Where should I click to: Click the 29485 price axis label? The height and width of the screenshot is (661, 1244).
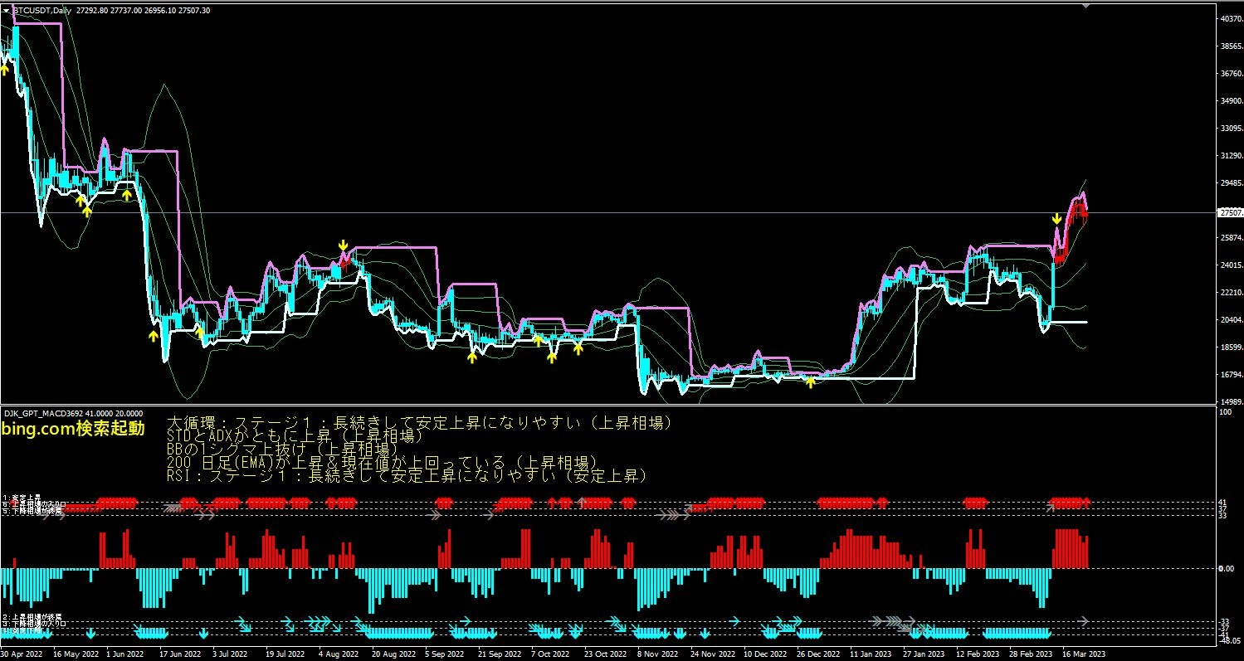coord(1231,183)
